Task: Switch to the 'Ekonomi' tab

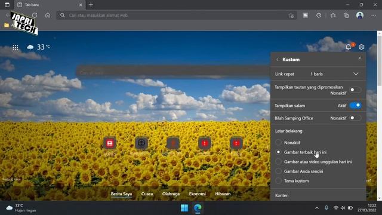Action: [198, 193]
